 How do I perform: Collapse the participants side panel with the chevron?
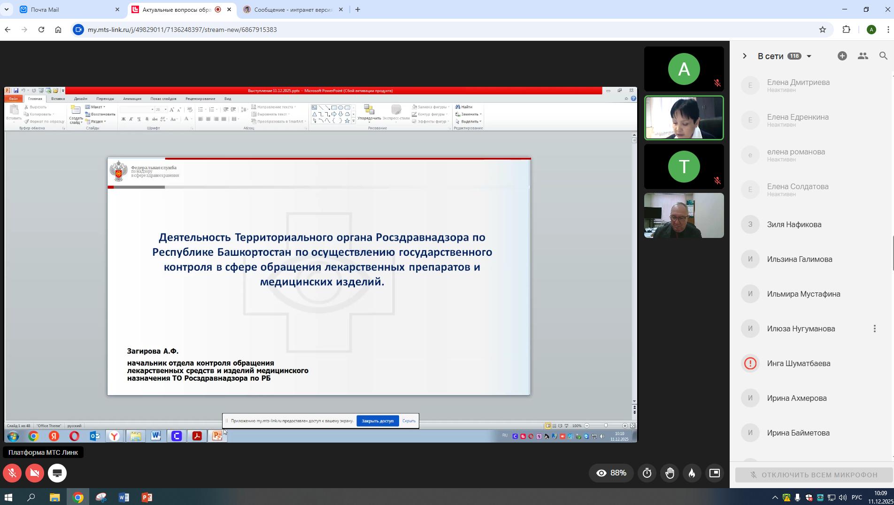[744, 56]
